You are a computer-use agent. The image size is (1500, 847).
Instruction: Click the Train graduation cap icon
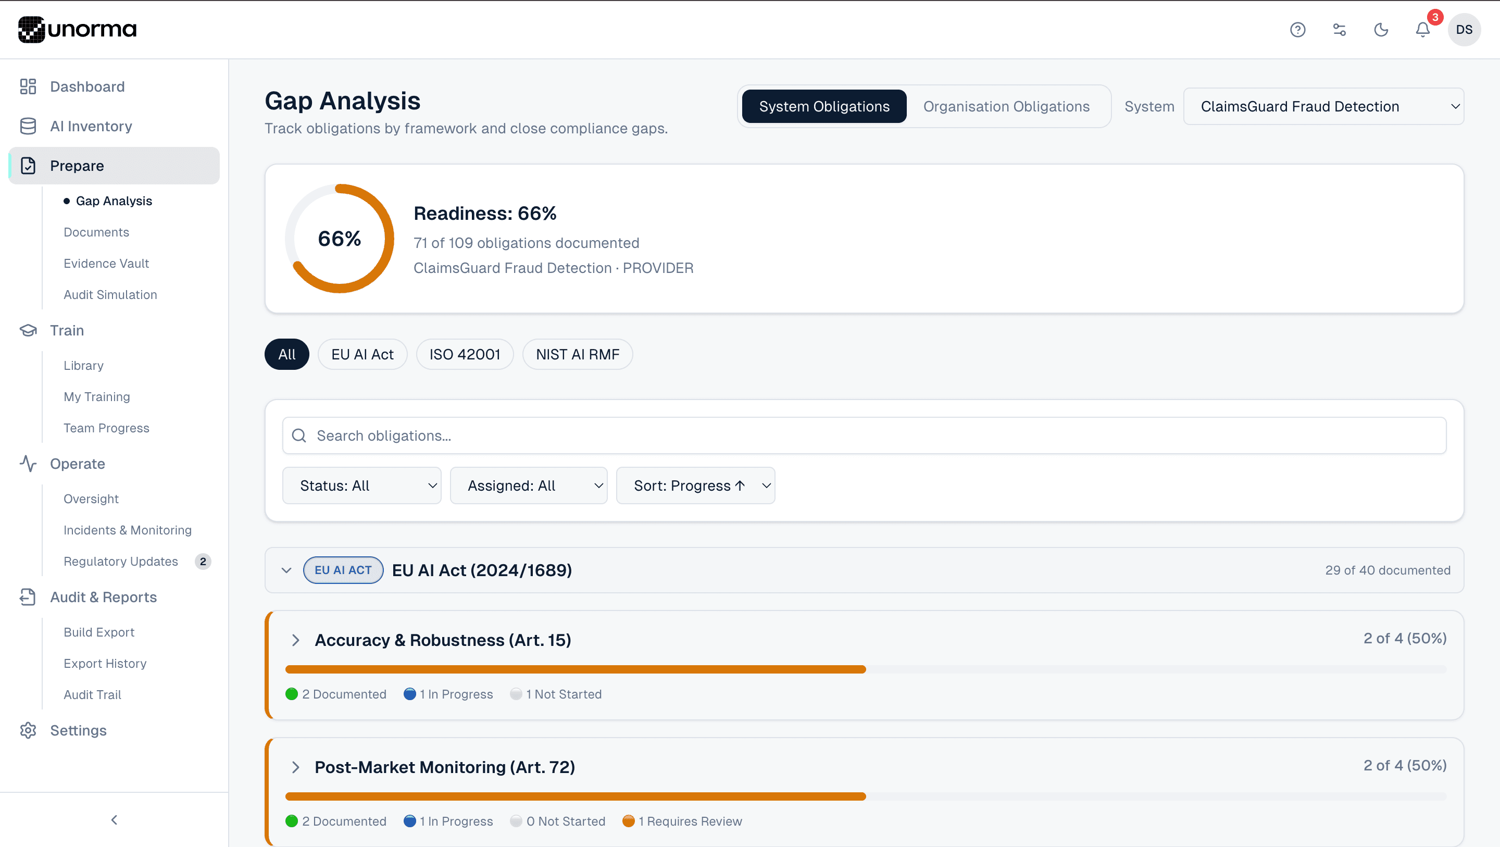coord(28,330)
